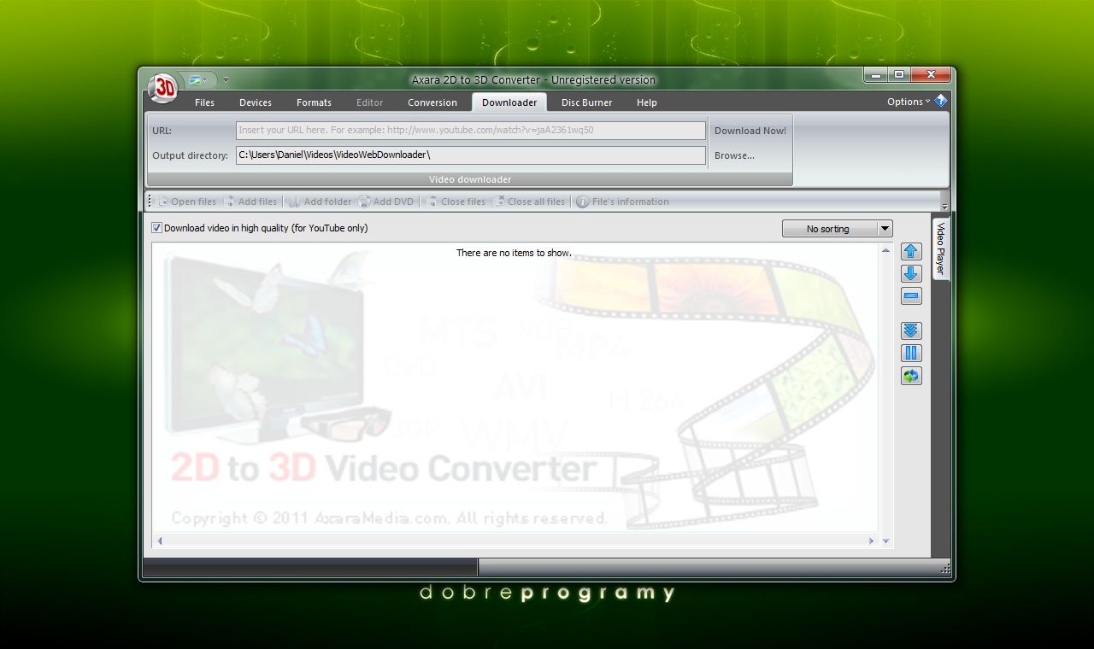Click the list's vertical scroll up arrow
The image size is (1094, 649).
click(885, 249)
